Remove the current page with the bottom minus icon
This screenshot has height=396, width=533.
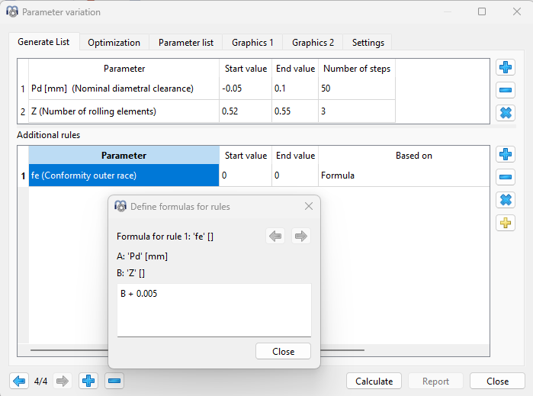click(x=114, y=381)
